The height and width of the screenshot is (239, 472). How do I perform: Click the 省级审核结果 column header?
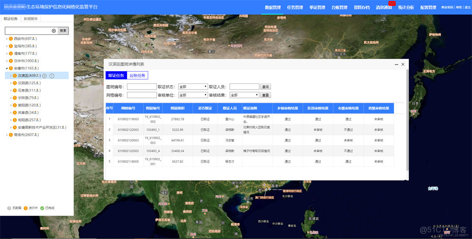coord(379,108)
